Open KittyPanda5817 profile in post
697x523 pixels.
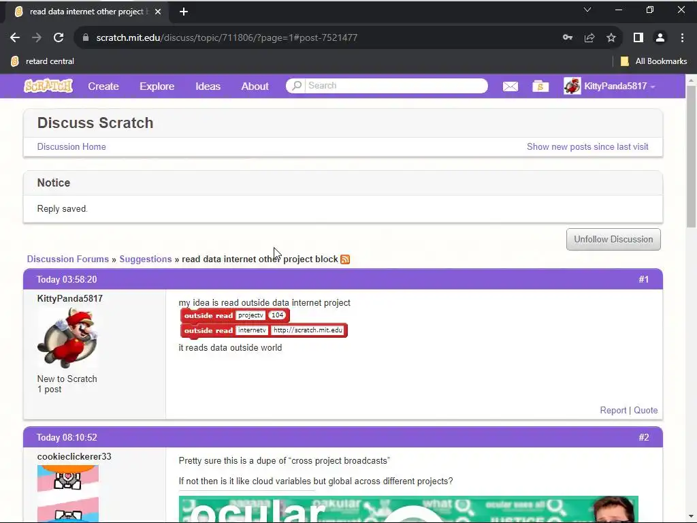(x=70, y=298)
